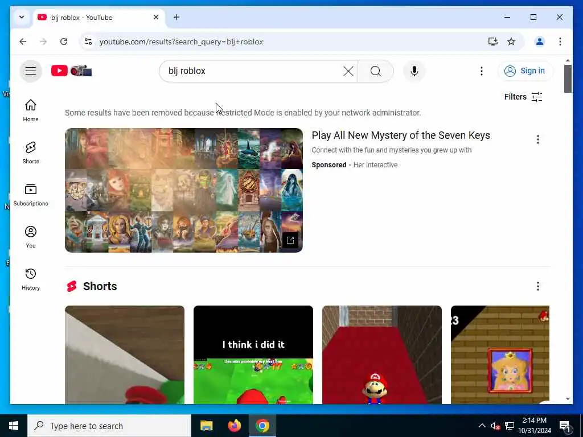Viewport: 583px width, 437px height.
Task: Open Chrome's three-dot menu
Action: point(560,42)
